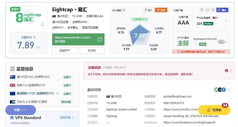Click the share icon in 交易环境 panel
This screenshot has width=238, height=127.
(x=213, y=10)
